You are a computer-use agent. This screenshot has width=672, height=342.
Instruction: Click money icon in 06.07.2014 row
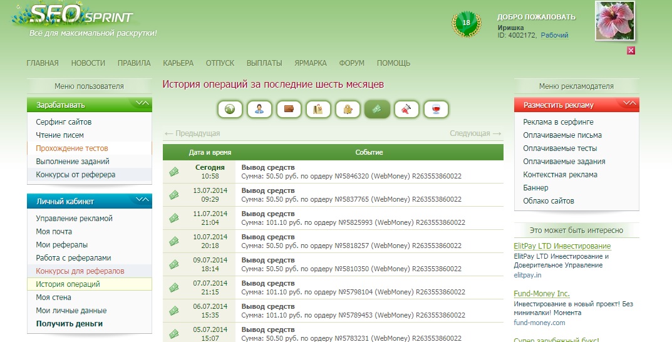(x=173, y=311)
